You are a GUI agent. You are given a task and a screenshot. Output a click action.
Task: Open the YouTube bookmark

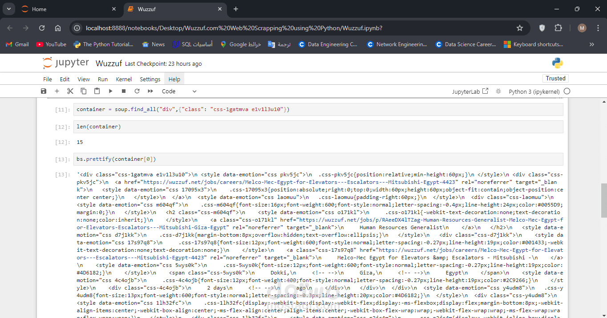click(x=51, y=44)
